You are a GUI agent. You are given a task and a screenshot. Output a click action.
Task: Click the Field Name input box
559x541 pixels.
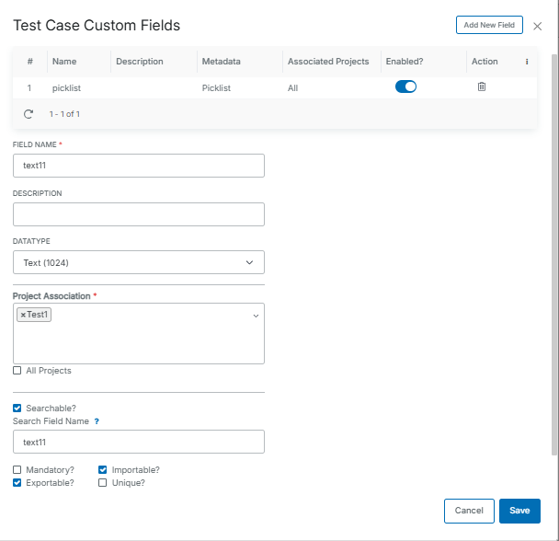point(139,166)
